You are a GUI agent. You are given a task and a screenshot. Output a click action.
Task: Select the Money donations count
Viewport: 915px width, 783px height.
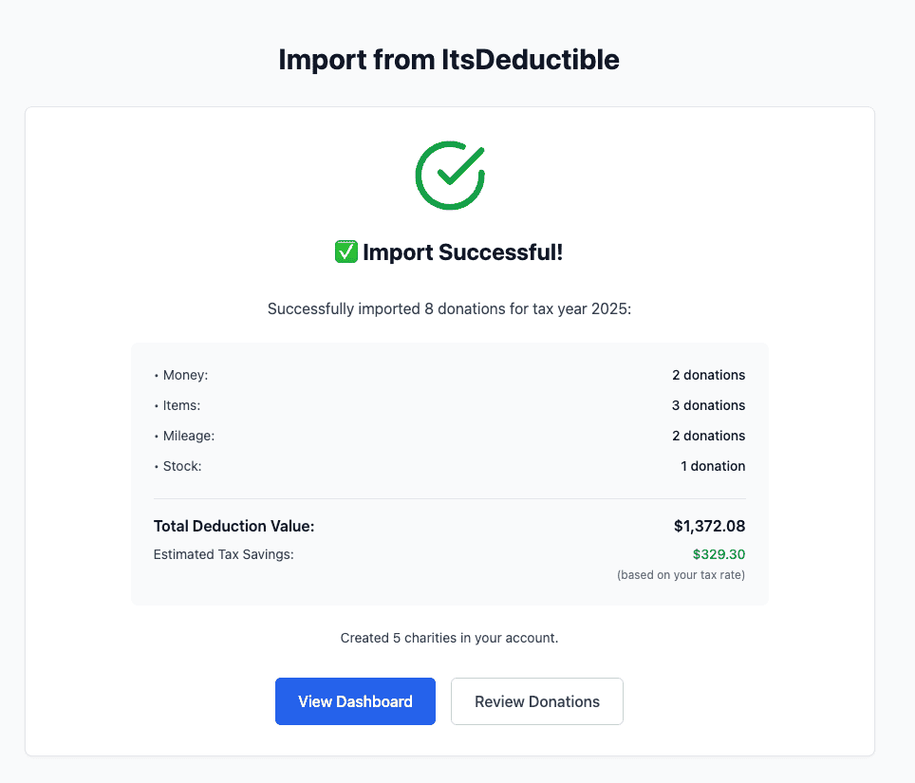[x=708, y=375]
